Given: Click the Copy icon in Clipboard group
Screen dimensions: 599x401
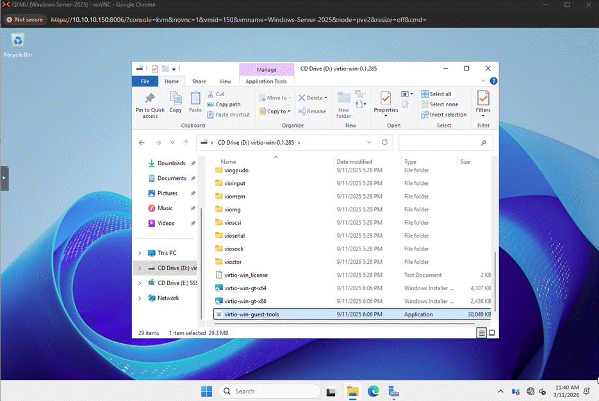Looking at the screenshot, I should 176,99.
